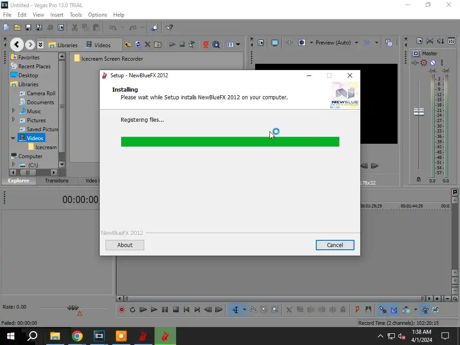Click the installer green progress bar
The height and width of the screenshot is (345, 460).
click(230, 142)
